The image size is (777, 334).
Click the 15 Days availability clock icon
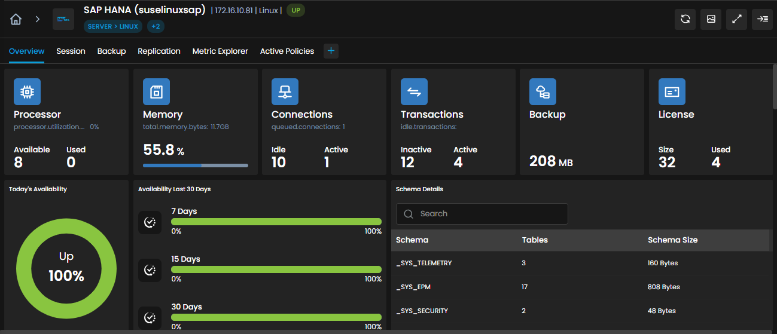coord(150,270)
